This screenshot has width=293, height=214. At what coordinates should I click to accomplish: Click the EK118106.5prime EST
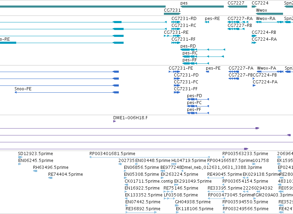tap(177, 212)
